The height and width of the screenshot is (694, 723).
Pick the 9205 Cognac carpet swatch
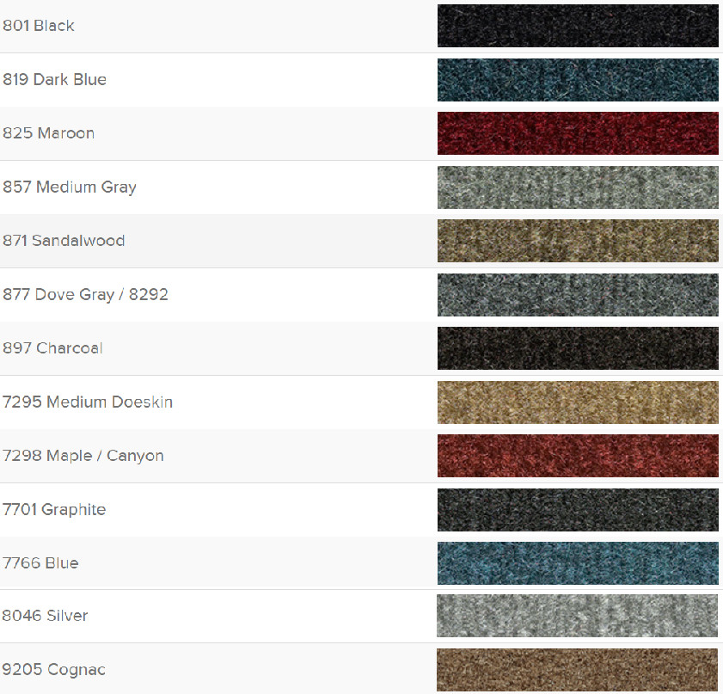[578, 670]
